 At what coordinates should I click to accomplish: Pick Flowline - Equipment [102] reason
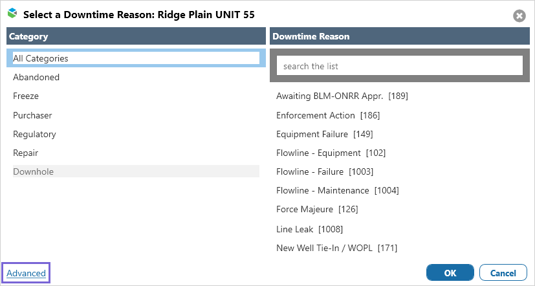[x=331, y=153]
